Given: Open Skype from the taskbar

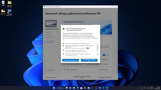Looking at the screenshot, I should pos(100,88).
